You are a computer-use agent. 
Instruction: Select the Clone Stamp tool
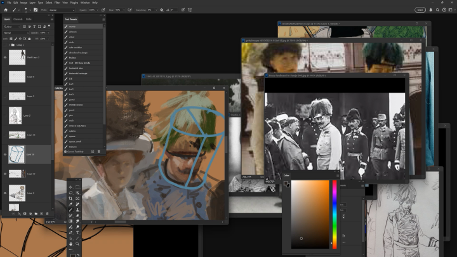point(77,210)
